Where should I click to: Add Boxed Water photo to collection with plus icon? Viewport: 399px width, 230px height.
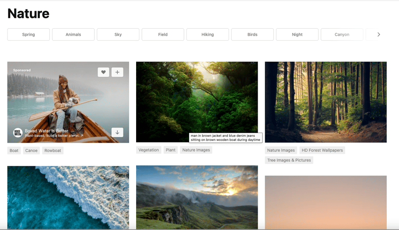click(x=117, y=72)
